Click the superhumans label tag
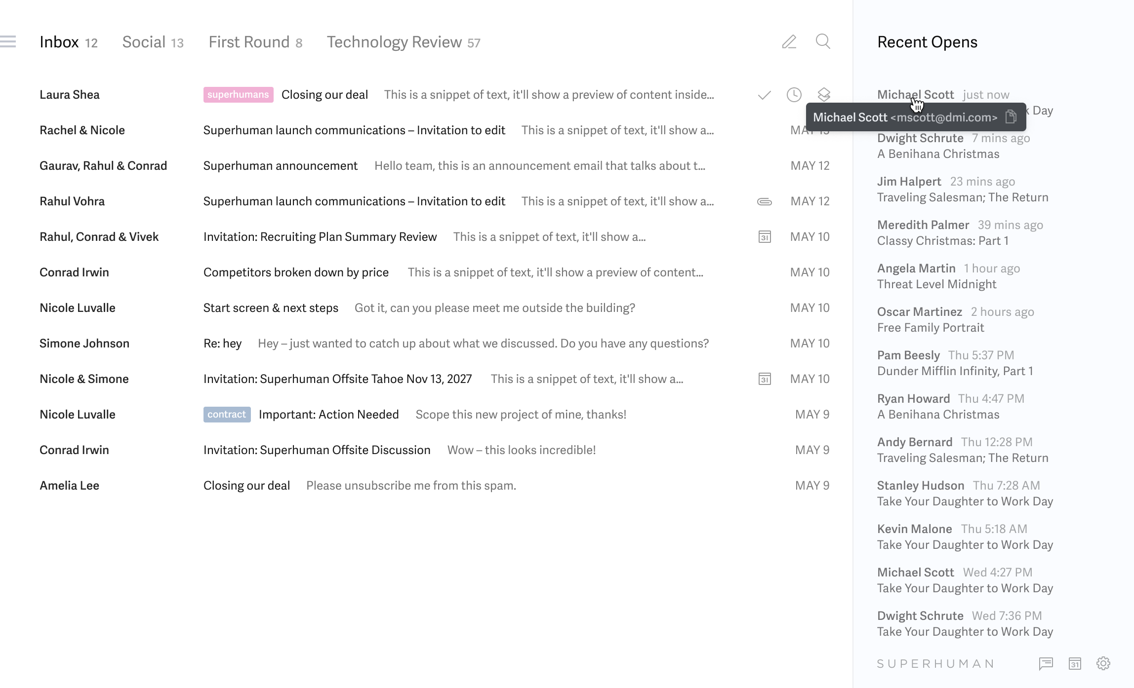This screenshot has height=688, width=1134. pyautogui.click(x=239, y=95)
